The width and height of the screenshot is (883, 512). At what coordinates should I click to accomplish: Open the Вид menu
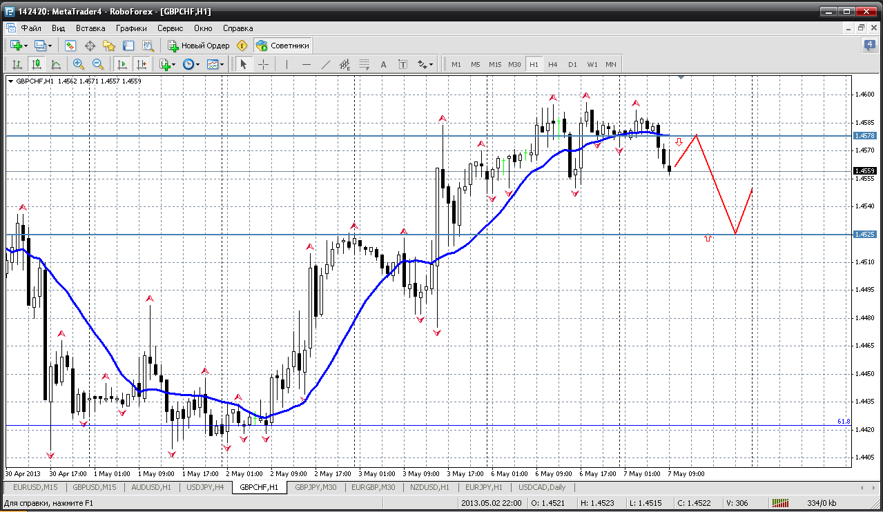tap(59, 28)
